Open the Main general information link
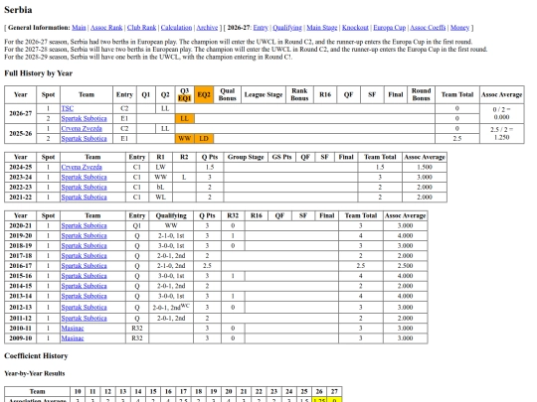The height and width of the screenshot is (402, 537). (x=79, y=28)
